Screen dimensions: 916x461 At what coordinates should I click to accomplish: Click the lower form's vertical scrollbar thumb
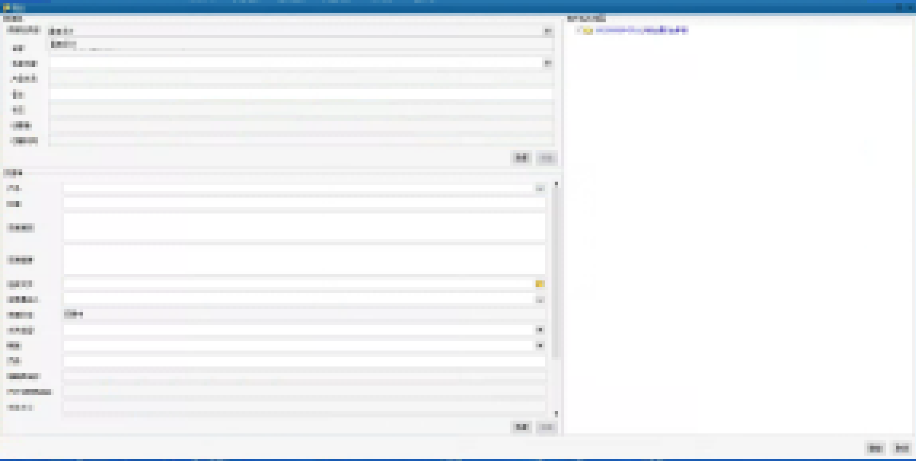tap(556, 274)
